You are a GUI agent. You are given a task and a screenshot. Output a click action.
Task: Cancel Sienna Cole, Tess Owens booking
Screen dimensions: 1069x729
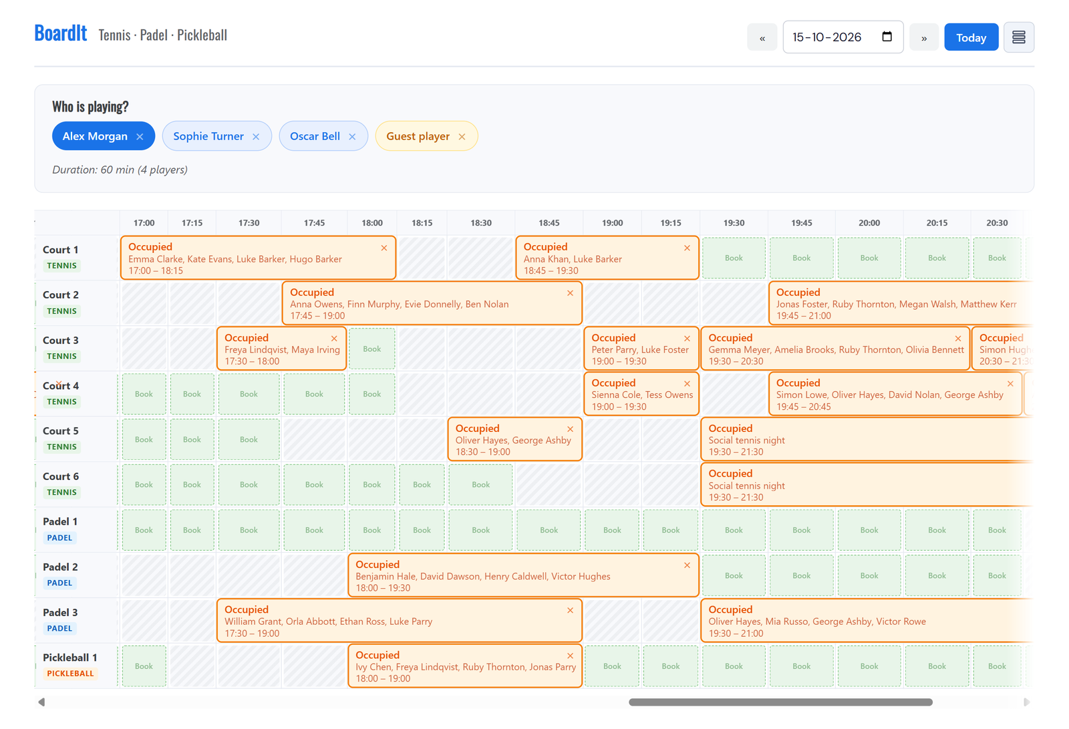coord(687,384)
